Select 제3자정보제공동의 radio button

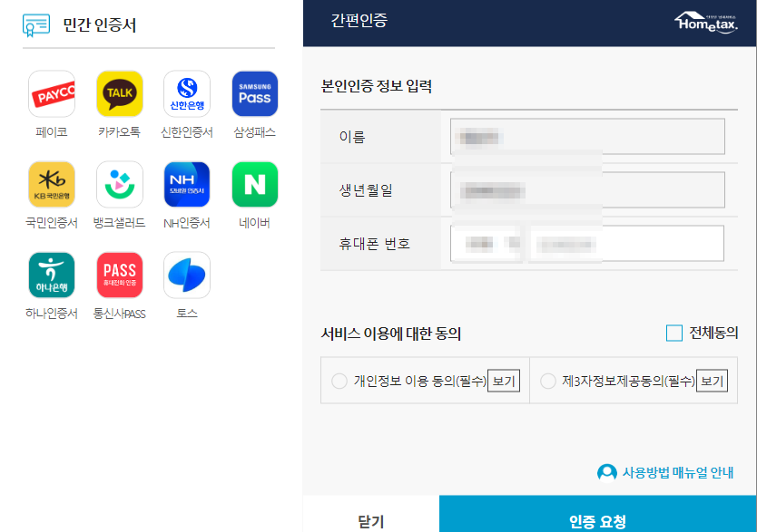click(548, 381)
